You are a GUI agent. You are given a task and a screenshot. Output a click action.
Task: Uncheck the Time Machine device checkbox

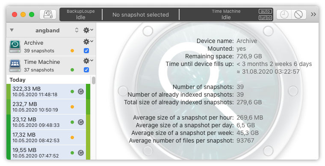[x=86, y=70]
